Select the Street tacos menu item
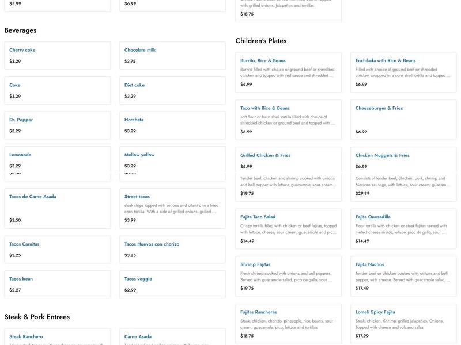This screenshot has width=461, height=345. 172,208
